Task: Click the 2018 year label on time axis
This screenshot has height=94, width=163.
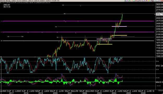Action: 26,93
